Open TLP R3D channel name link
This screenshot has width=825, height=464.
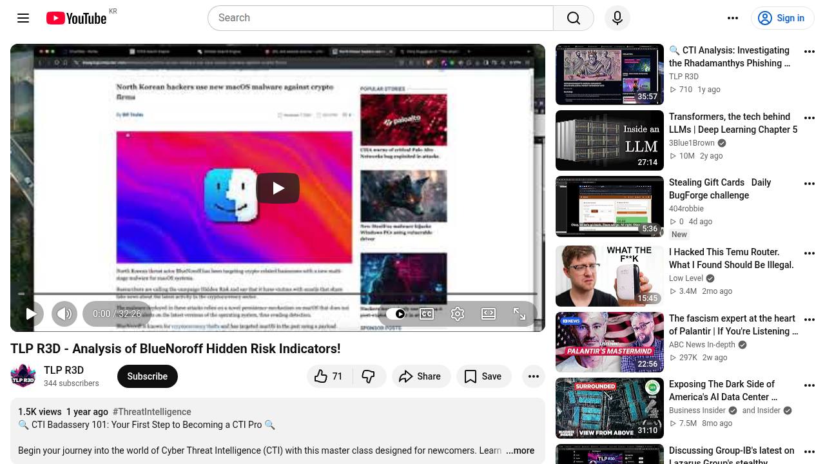[x=64, y=370]
